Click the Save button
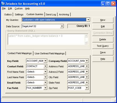 pos(103,52)
